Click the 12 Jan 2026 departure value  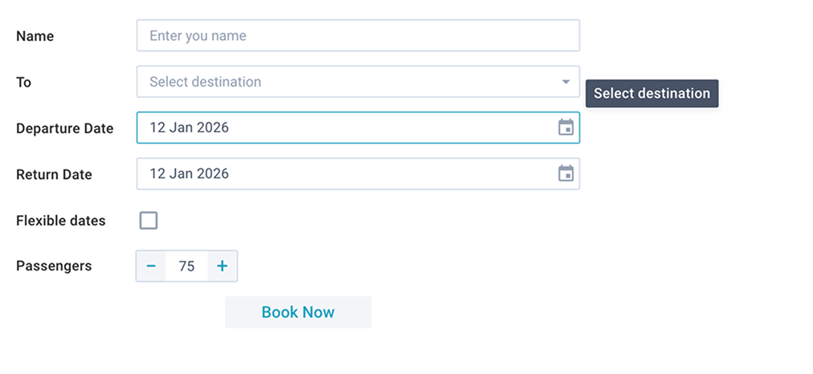[190, 128]
